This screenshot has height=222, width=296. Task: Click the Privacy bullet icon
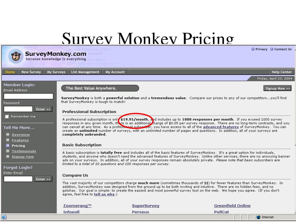point(253,49)
